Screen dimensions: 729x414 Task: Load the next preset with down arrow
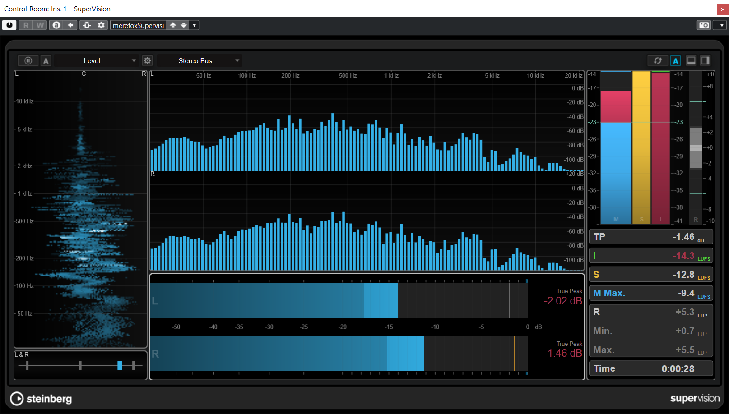coord(183,25)
